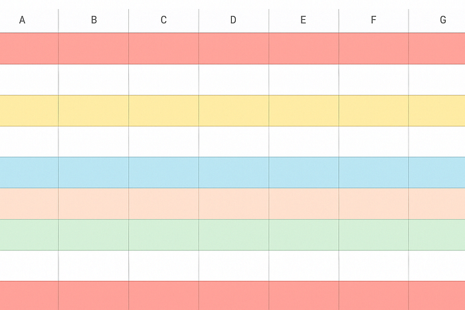Click the column G header
Screen dimensions: 465x310
(x=437, y=20)
